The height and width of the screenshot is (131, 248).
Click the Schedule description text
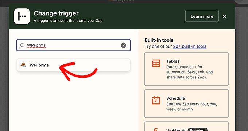[191, 107]
